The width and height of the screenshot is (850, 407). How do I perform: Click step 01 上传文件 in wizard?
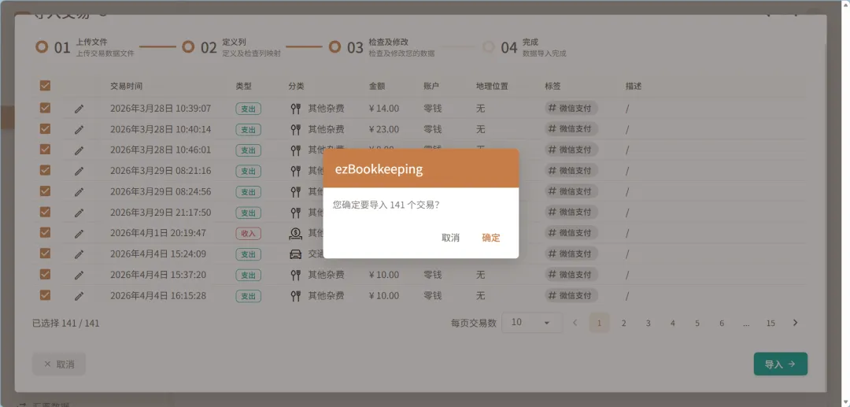point(84,47)
